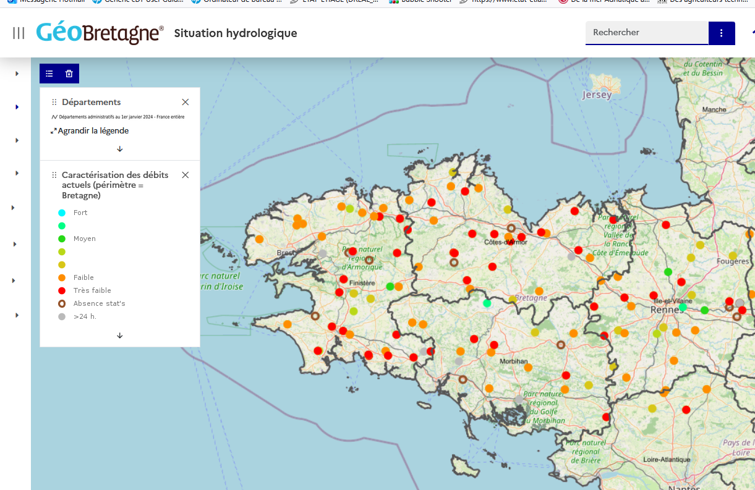The width and height of the screenshot is (755, 490).
Task: Click the Côtes-d'Armor department label
Action: point(506,242)
